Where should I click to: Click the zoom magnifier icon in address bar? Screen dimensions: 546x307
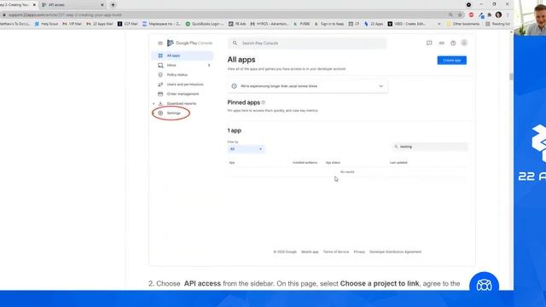pyautogui.click(x=450, y=15)
